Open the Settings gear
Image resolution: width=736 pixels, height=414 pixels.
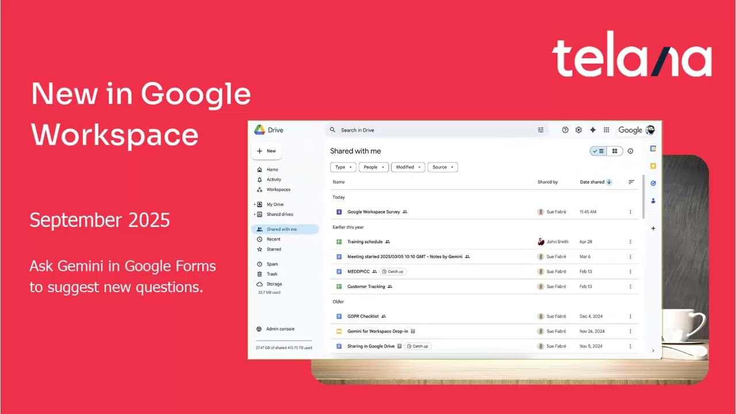(x=578, y=130)
